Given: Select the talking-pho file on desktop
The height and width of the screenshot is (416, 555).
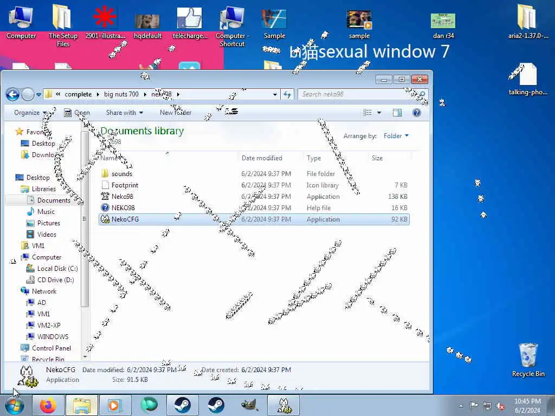Looking at the screenshot, I should click(x=528, y=79).
